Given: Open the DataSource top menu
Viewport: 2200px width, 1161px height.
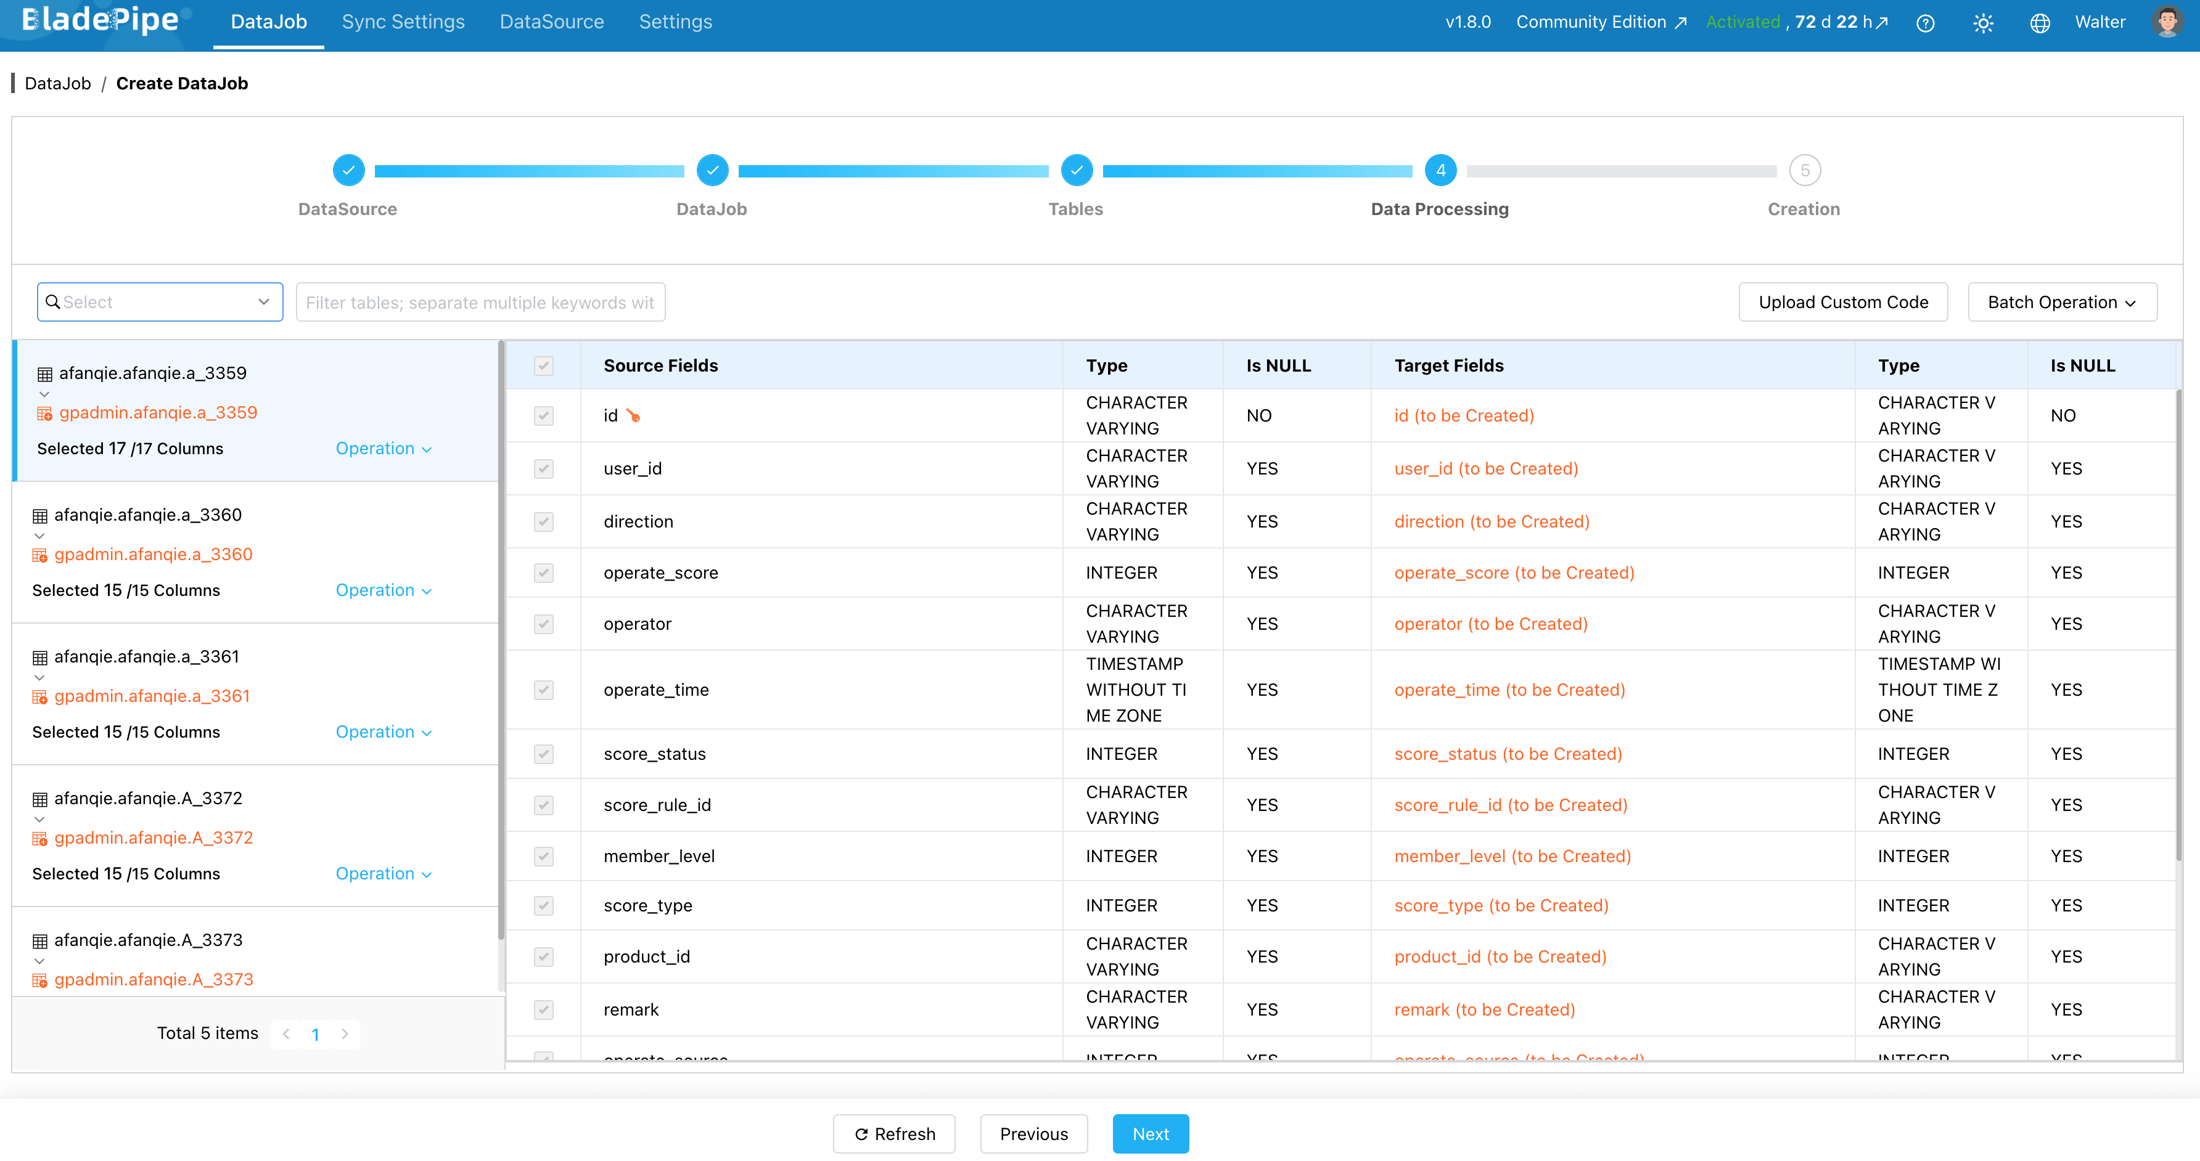Looking at the screenshot, I should click(552, 22).
